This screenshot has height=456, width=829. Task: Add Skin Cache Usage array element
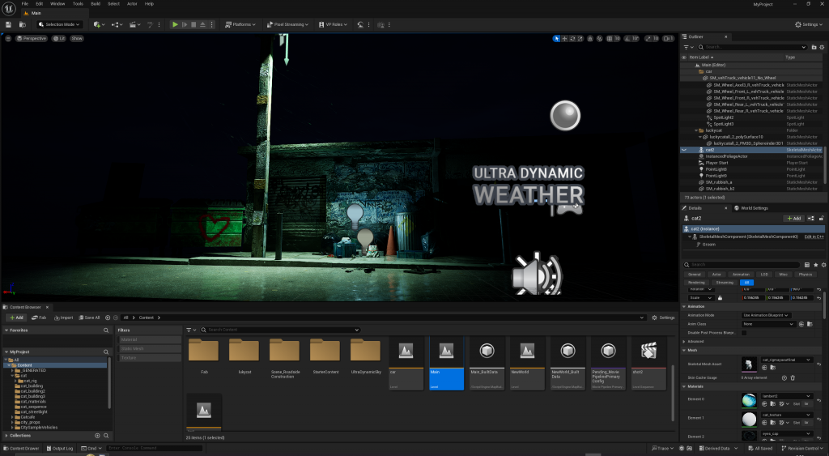point(784,377)
